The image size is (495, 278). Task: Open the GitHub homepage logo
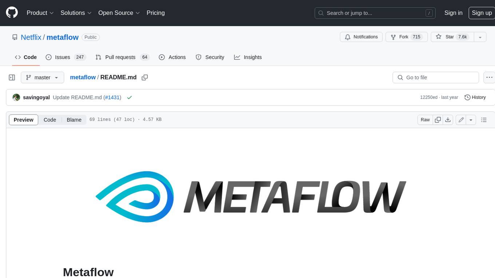(x=12, y=13)
